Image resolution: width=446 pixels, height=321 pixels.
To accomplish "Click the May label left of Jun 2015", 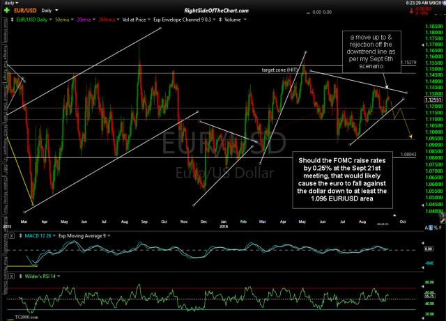I will (64, 221).
